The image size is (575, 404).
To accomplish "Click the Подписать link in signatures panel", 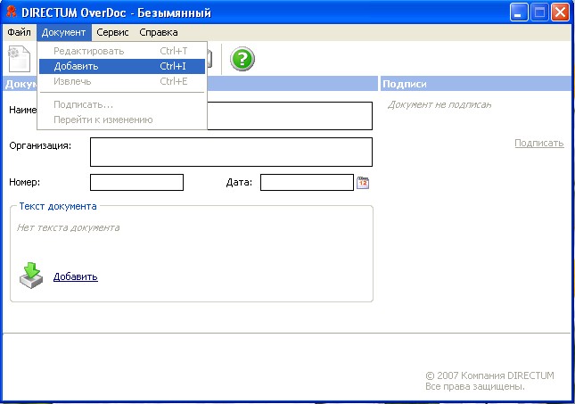I will [x=539, y=143].
